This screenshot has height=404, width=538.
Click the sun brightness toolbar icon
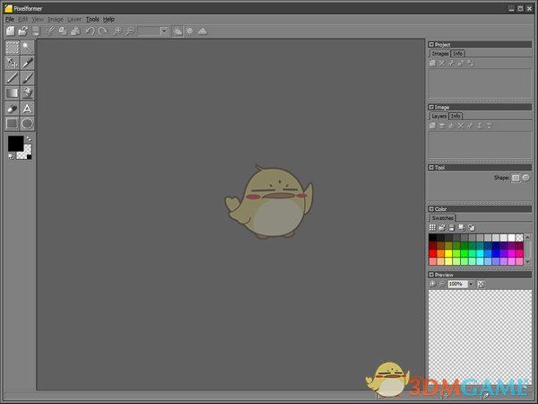tap(190, 31)
